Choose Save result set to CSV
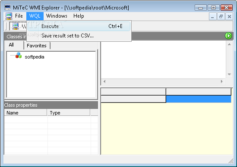Viewport: 237px width, 167px height. tap(79, 36)
